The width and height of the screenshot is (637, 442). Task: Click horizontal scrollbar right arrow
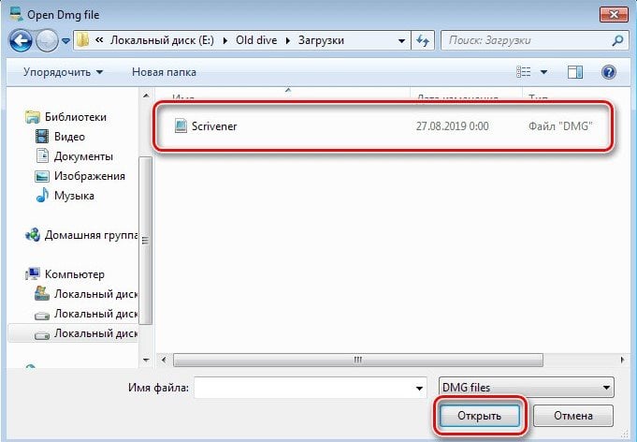coord(622,360)
